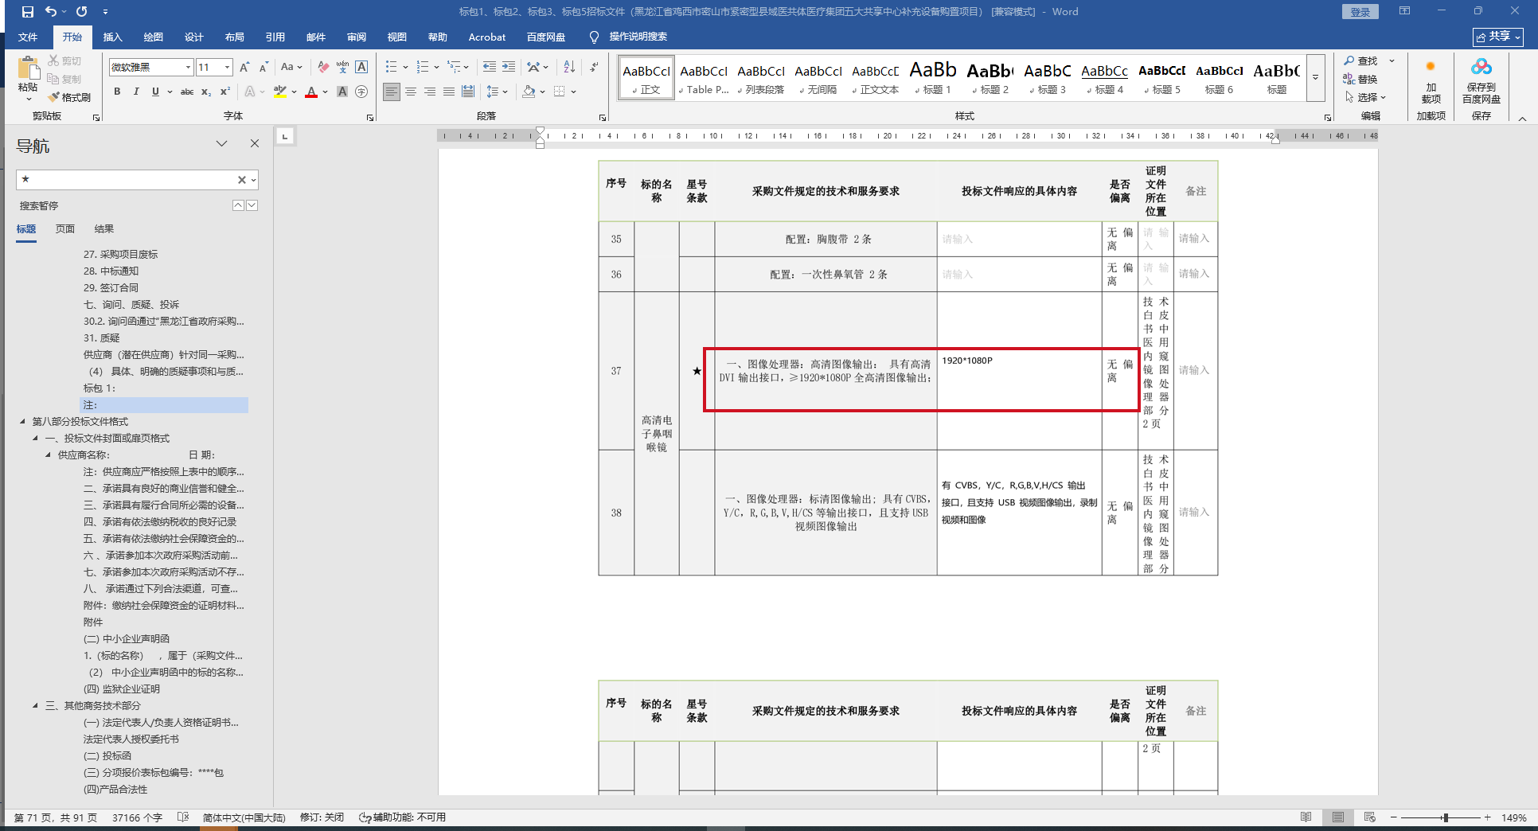Open the numbering list dropdown arrow
The height and width of the screenshot is (831, 1538).
coord(436,67)
